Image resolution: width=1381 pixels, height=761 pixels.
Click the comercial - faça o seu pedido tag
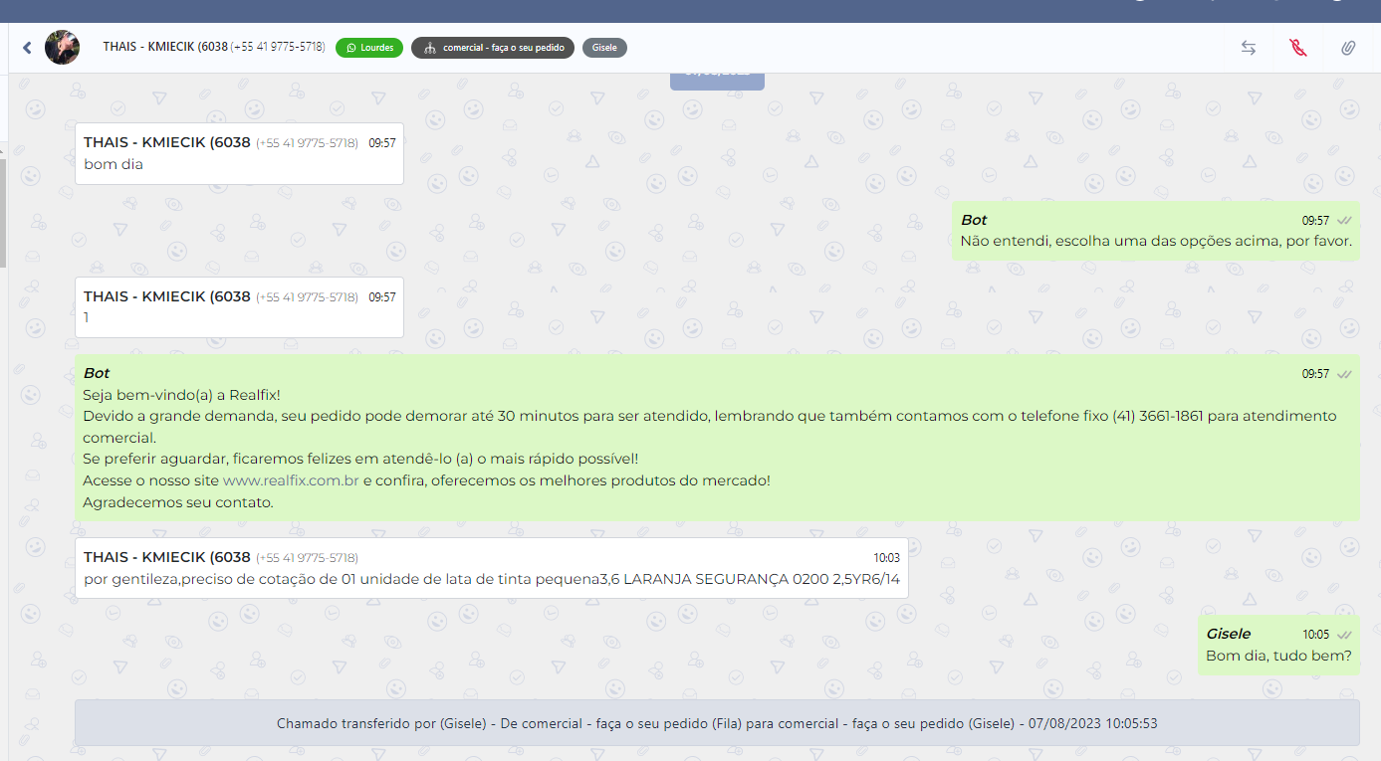click(493, 48)
